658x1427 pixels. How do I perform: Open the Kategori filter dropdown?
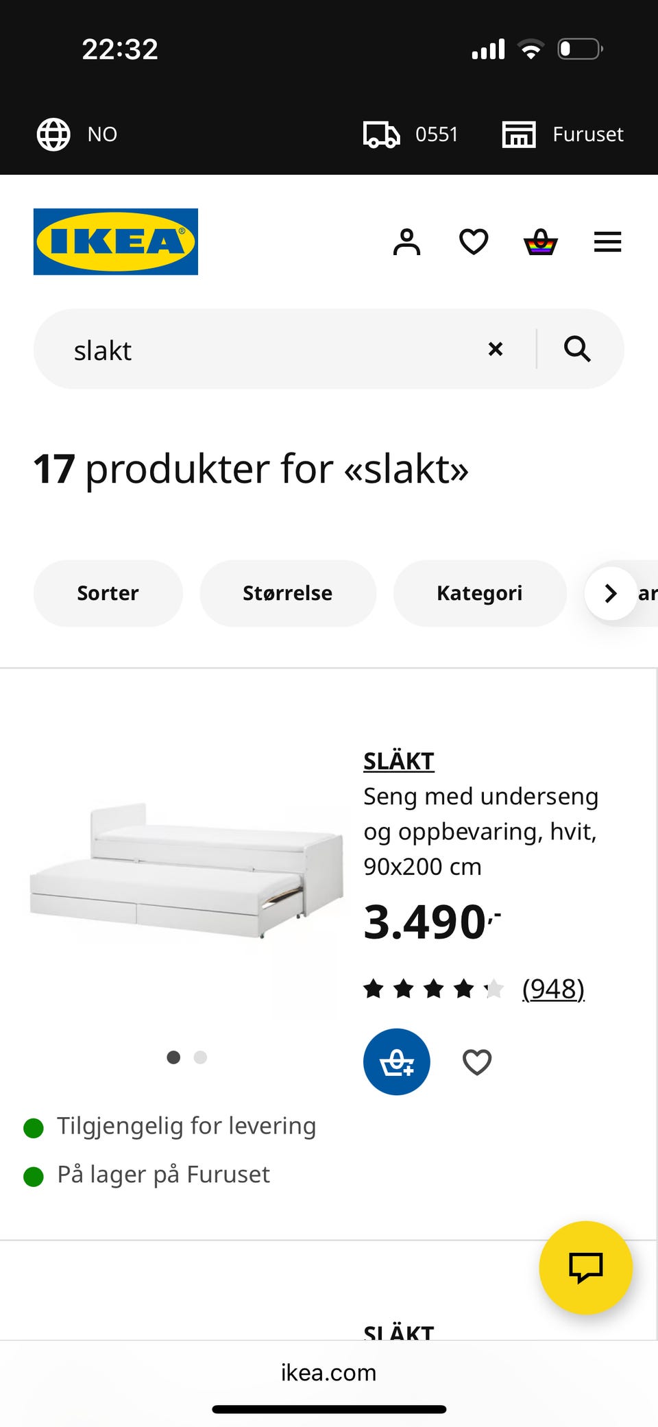click(480, 593)
